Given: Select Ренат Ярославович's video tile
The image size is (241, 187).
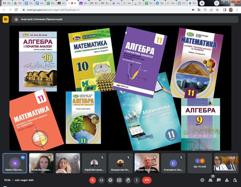Looking at the screenshot, I should point(146,163).
